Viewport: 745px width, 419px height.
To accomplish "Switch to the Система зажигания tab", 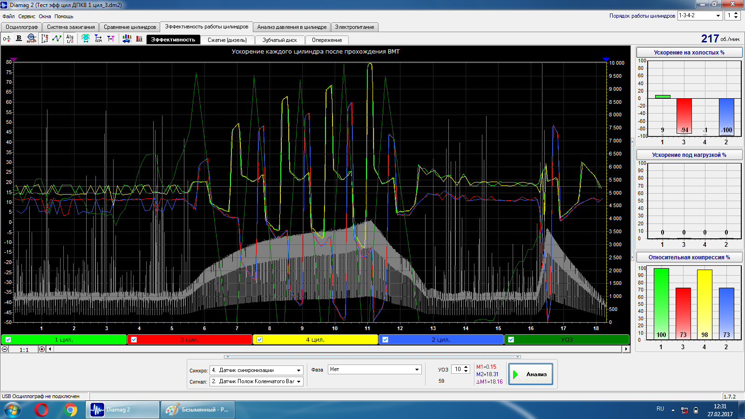I will [71, 27].
